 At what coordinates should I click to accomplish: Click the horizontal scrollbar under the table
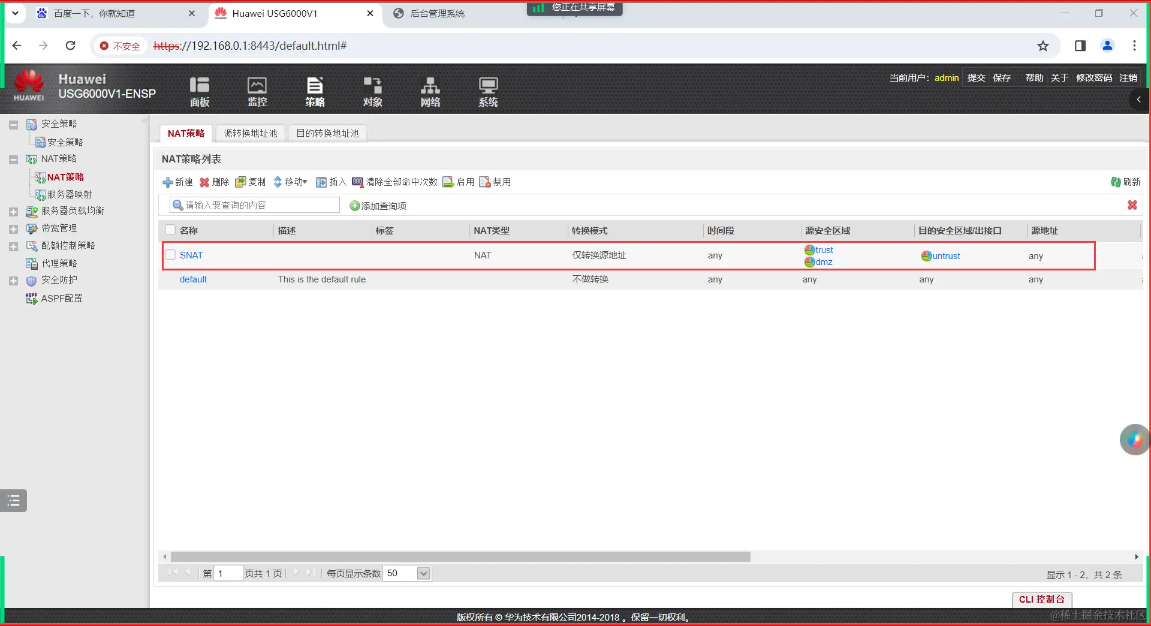coord(460,556)
